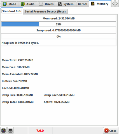Switch to the Audio tab
This screenshot has height=134, width=119.
28,4
